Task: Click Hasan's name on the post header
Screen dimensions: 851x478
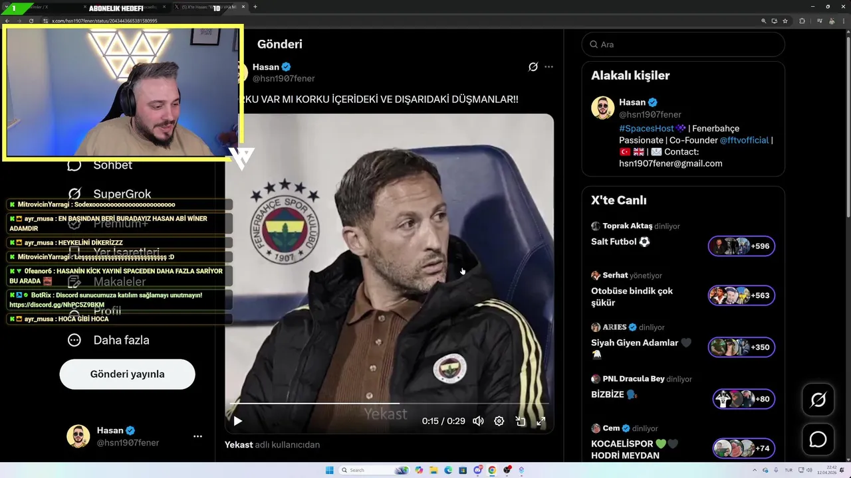Action: (x=266, y=66)
